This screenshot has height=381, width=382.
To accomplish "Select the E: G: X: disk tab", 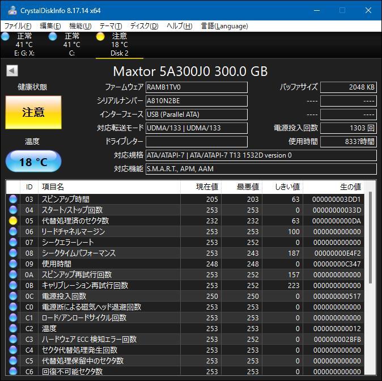I will click(24, 45).
